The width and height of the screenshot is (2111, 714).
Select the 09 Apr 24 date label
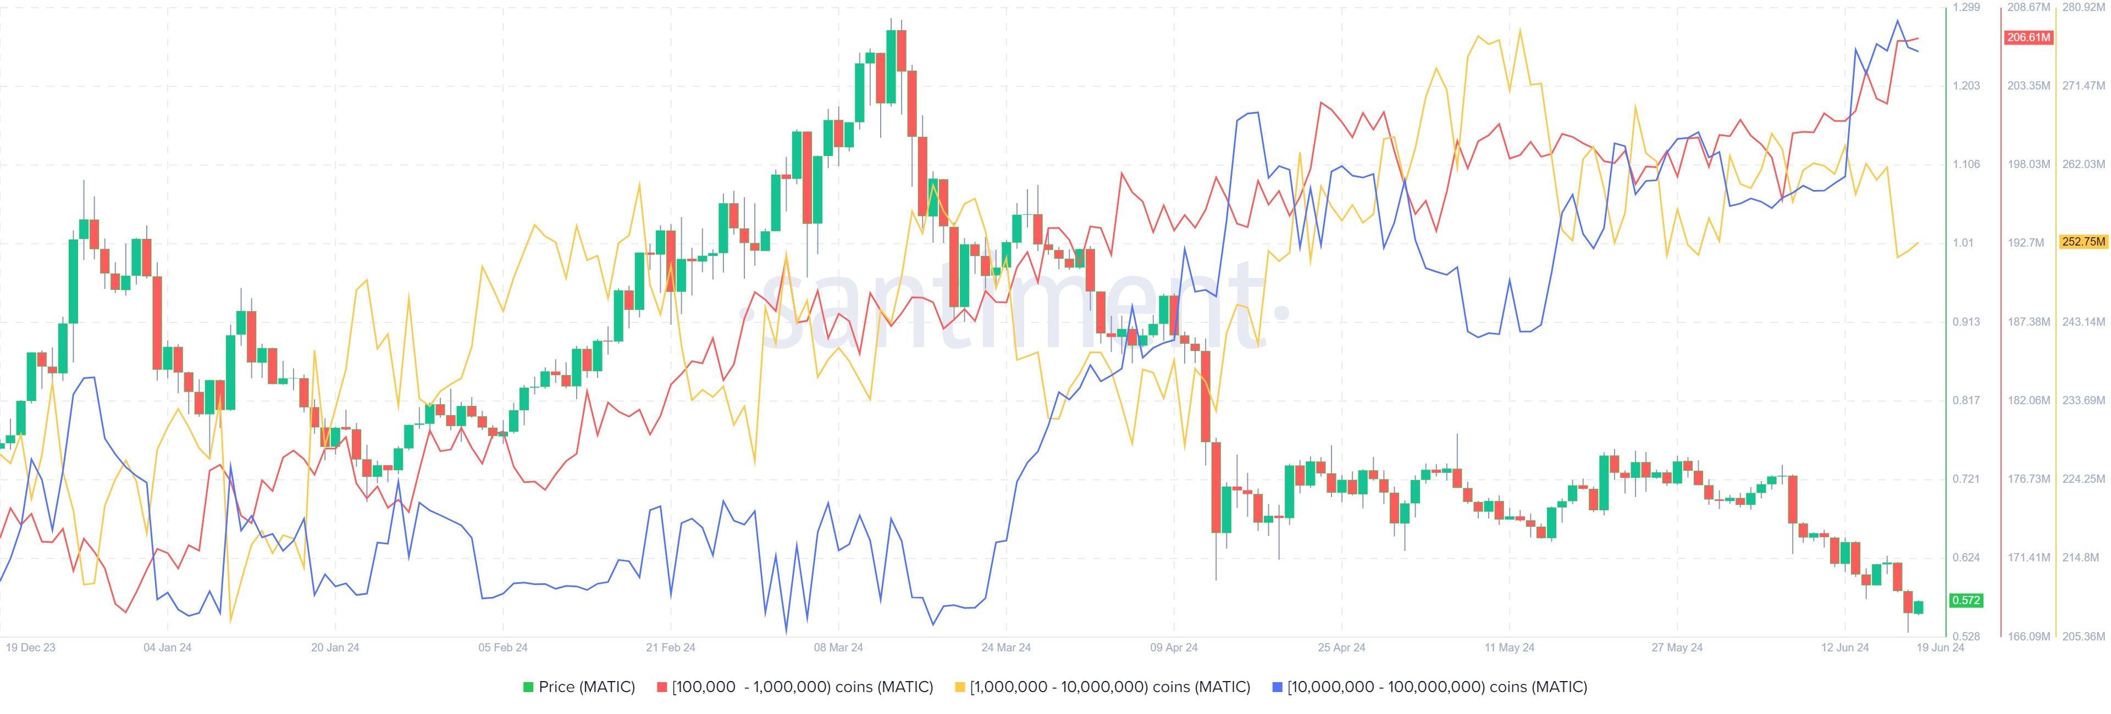pos(1173,648)
